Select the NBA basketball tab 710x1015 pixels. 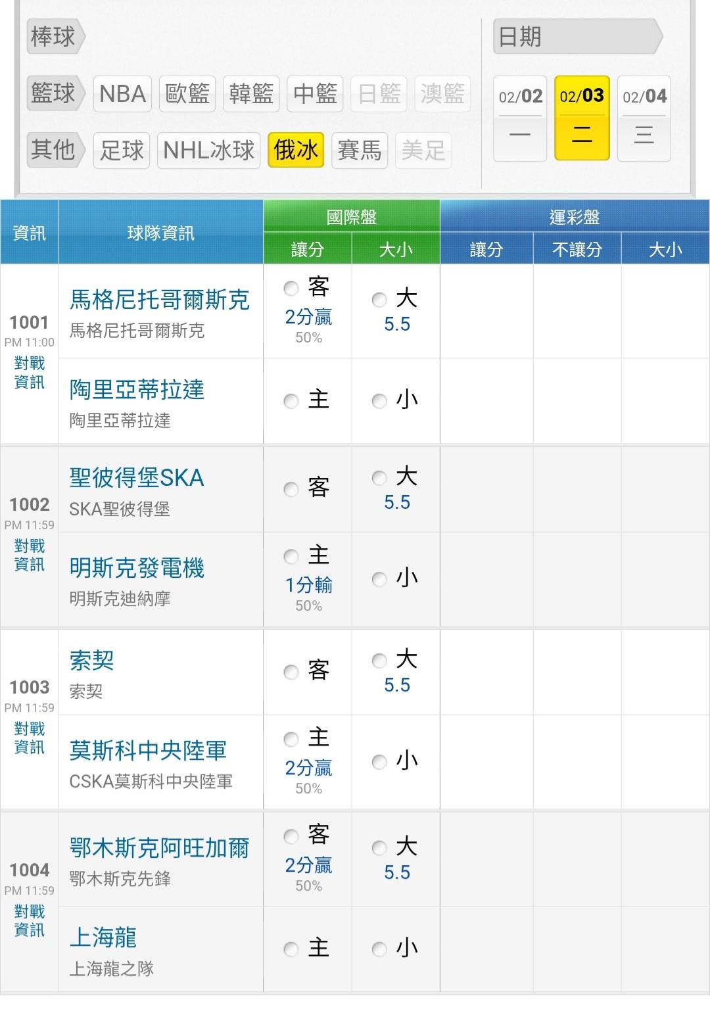pos(122,93)
